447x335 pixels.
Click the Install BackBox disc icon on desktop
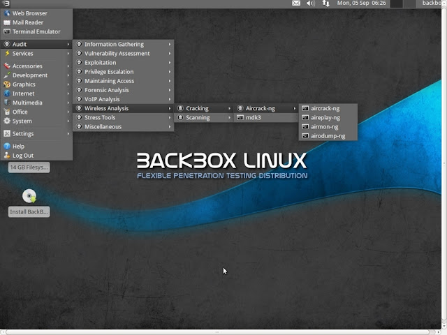[29, 196]
